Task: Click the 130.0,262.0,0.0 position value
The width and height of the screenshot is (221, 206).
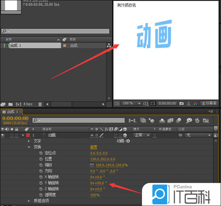Action: point(103,159)
